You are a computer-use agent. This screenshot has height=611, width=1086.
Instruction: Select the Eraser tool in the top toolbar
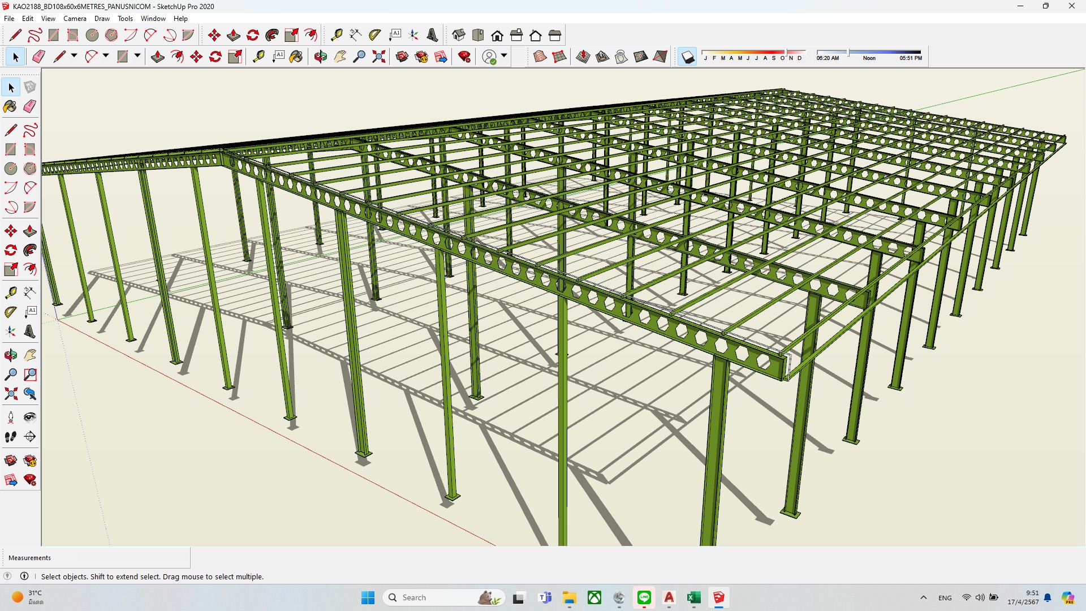pyautogui.click(x=38, y=57)
